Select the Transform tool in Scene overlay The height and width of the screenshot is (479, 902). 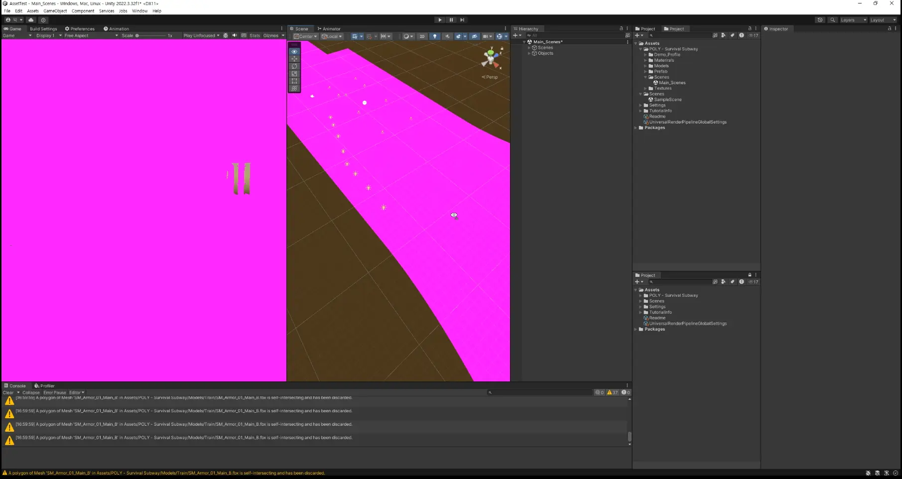point(294,89)
